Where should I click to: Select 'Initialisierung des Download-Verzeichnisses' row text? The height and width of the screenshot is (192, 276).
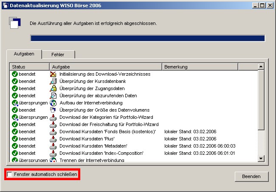click(x=105, y=74)
